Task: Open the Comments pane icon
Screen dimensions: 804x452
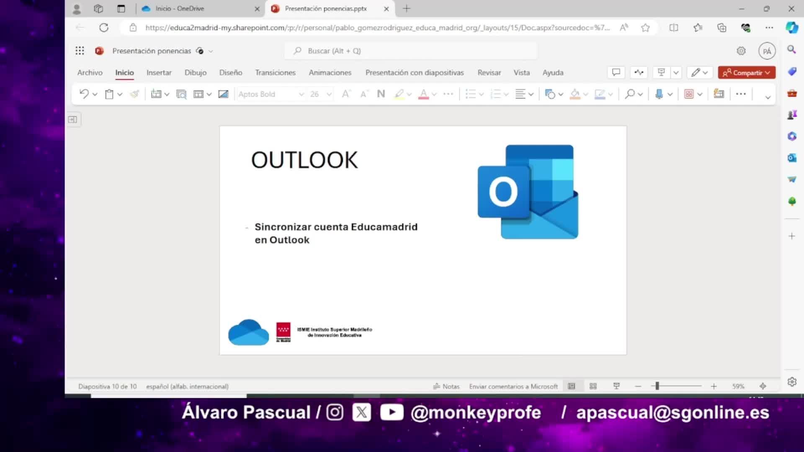Action: pyautogui.click(x=616, y=72)
